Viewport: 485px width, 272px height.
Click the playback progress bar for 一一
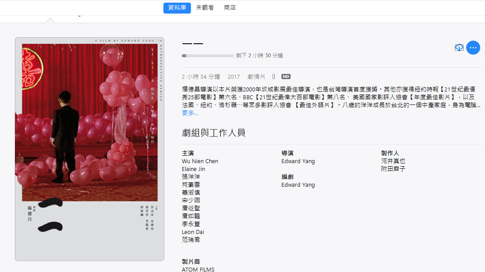tap(208, 56)
